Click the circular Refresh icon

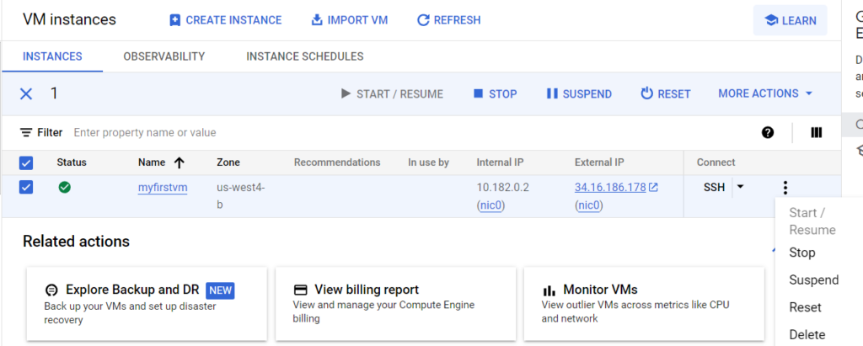click(x=423, y=20)
